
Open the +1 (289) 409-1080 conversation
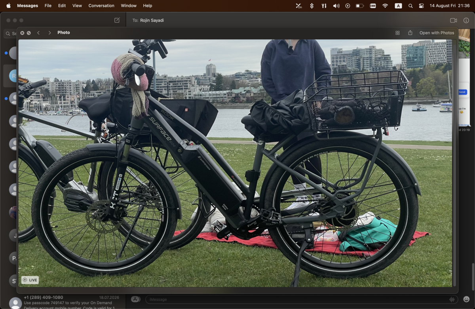click(x=63, y=302)
